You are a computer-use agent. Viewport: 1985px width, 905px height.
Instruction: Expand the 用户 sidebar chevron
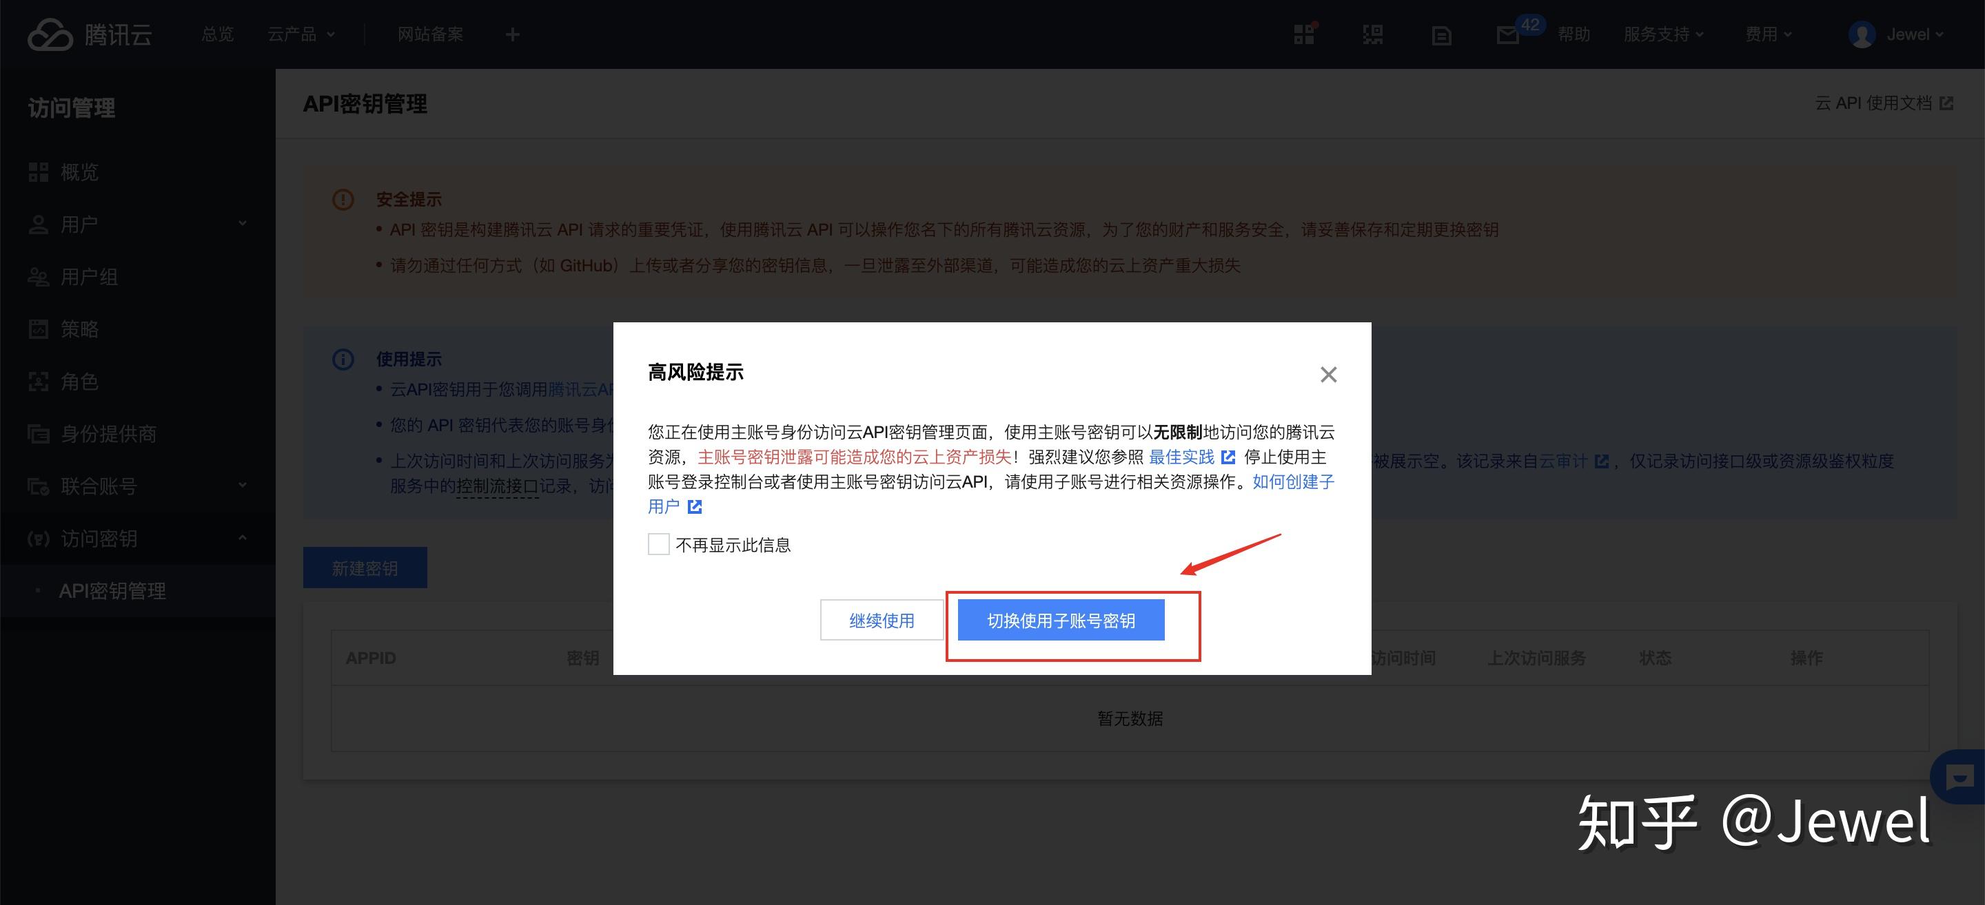[243, 223]
